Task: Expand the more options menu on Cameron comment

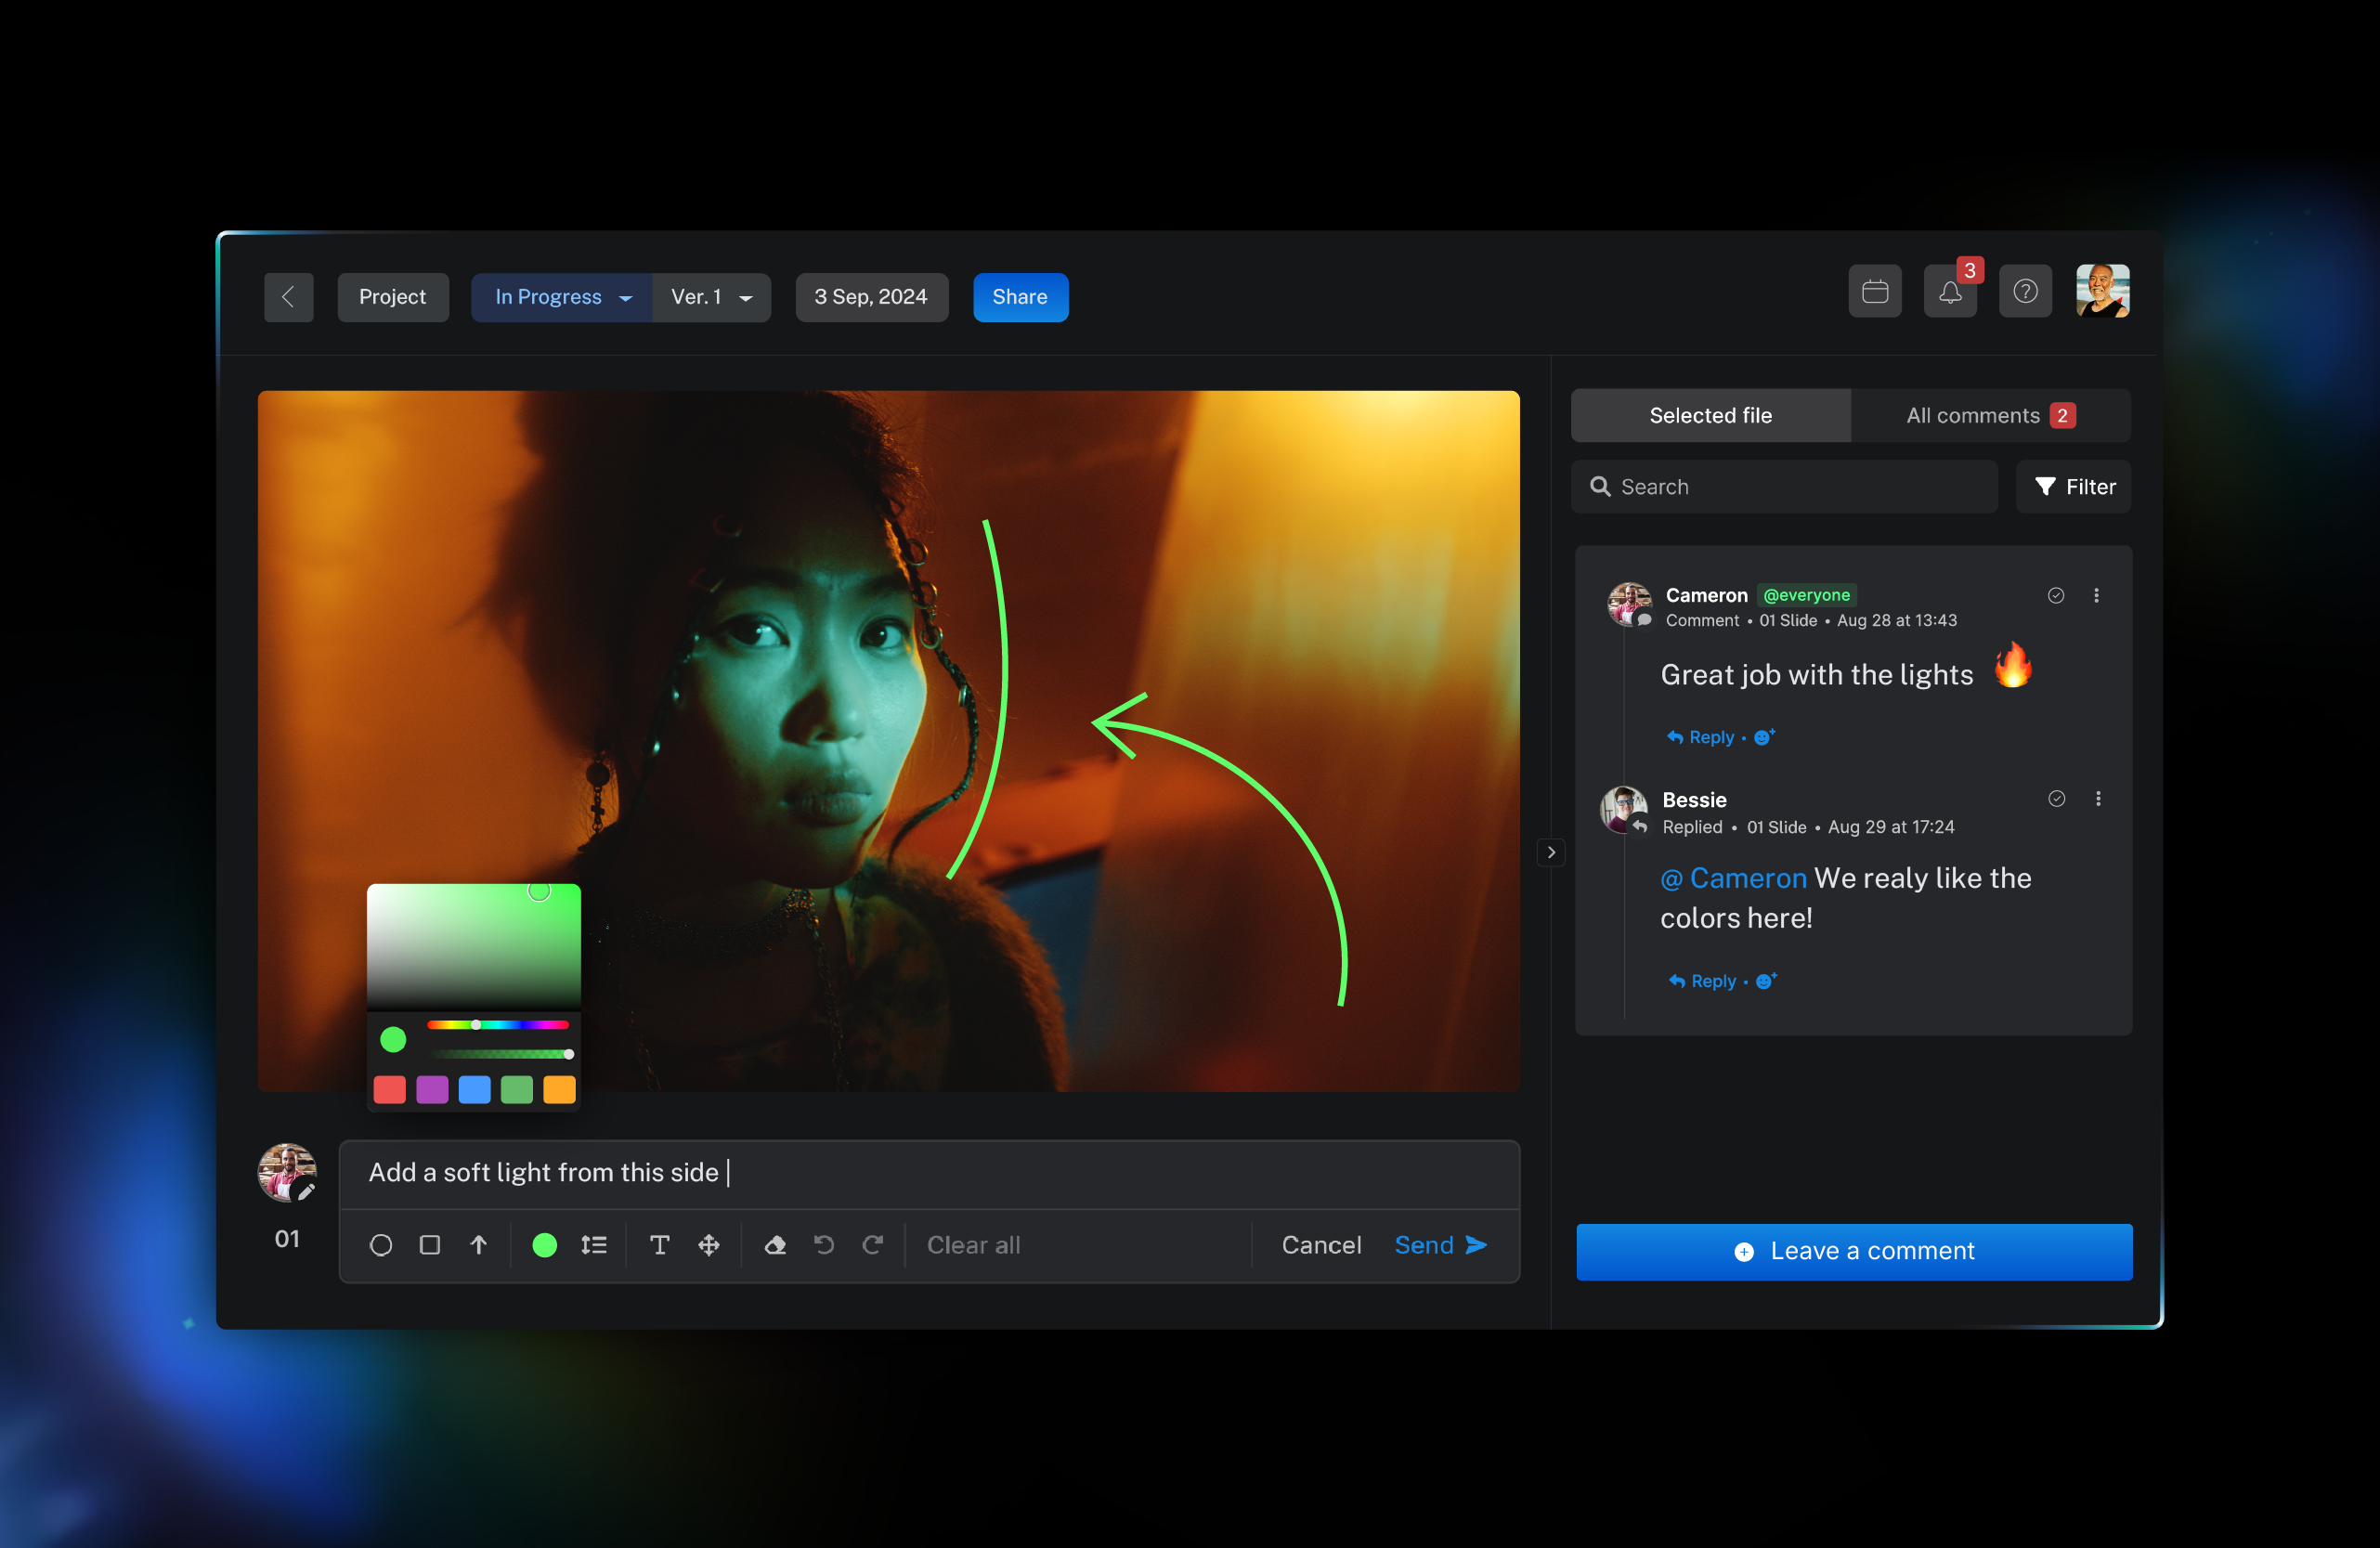Action: coord(2096,595)
